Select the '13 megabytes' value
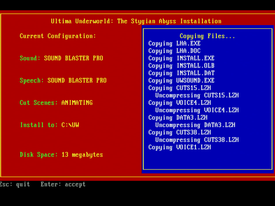The width and height of the screenshot is (275, 206). point(82,155)
